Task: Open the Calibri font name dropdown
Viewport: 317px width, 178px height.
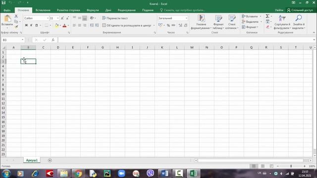Action: point(48,18)
